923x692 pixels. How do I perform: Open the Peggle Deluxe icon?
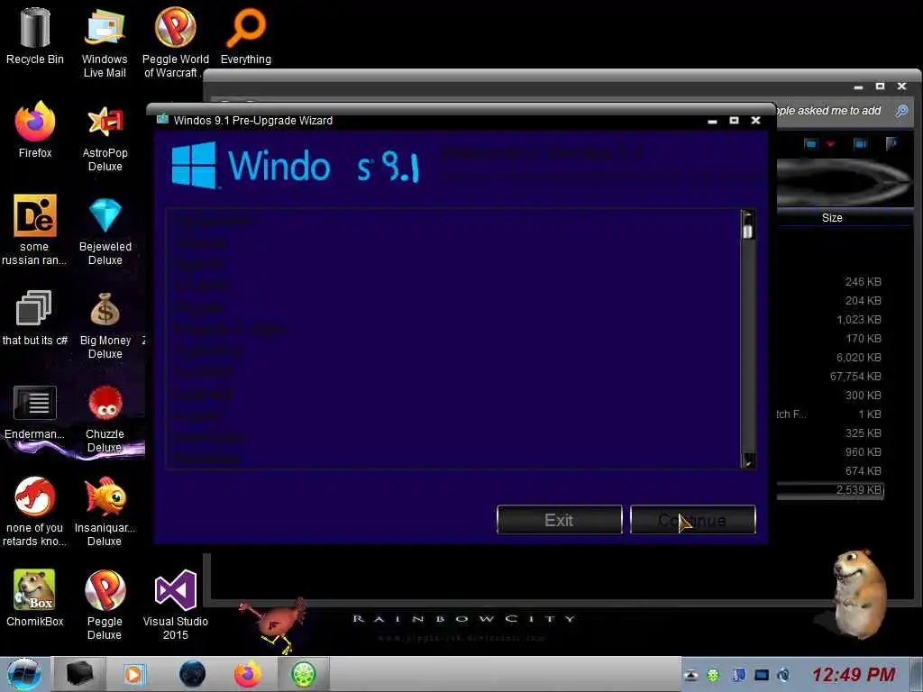105,605
